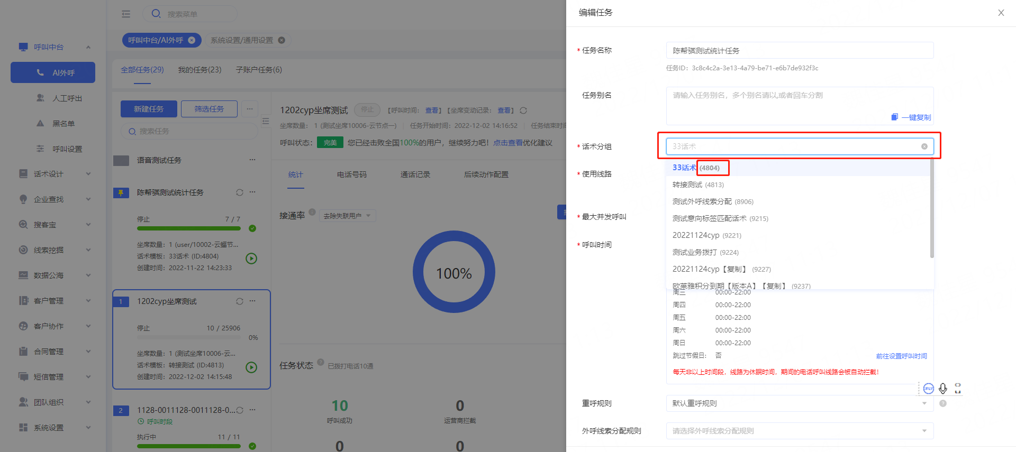The width and height of the screenshot is (1016, 452).
Task: Click the 短信管理 sidebar icon
Action: tap(23, 376)
